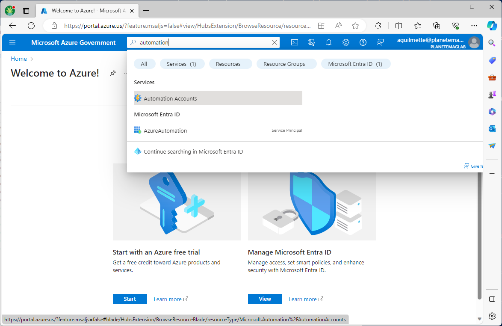The height and width of the screenshot is (326, 502).
Task: Click View under Manage Microsoft Entra ID
Action: pyautogui.click(x=265, y=299)
